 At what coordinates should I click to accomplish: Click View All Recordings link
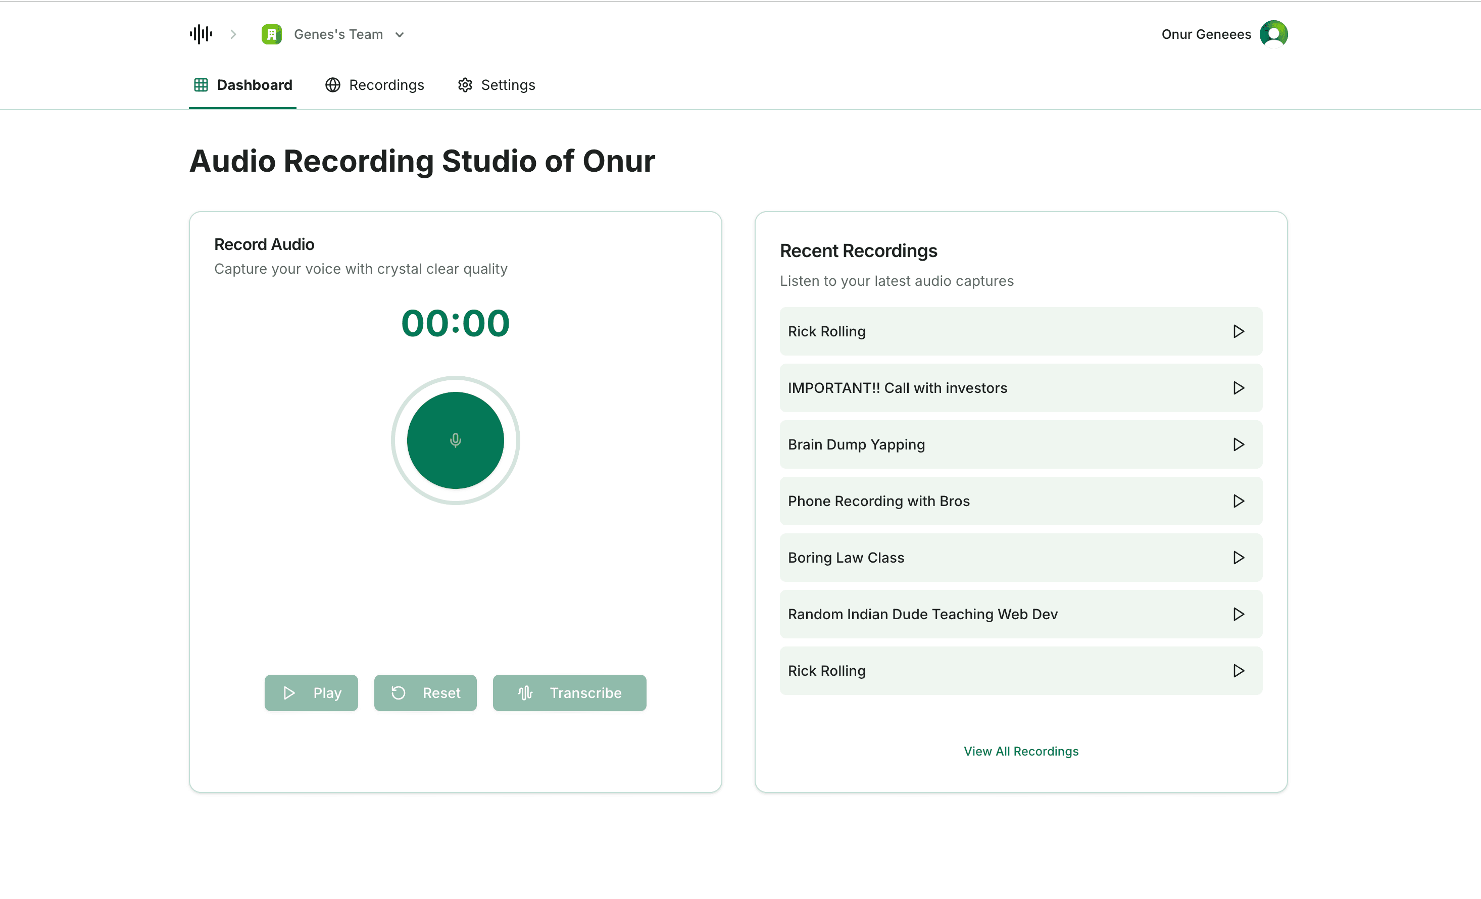tap(1021, 751)
